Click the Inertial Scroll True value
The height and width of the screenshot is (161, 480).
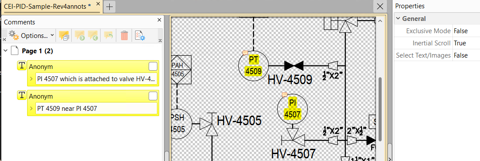(460, 43)
